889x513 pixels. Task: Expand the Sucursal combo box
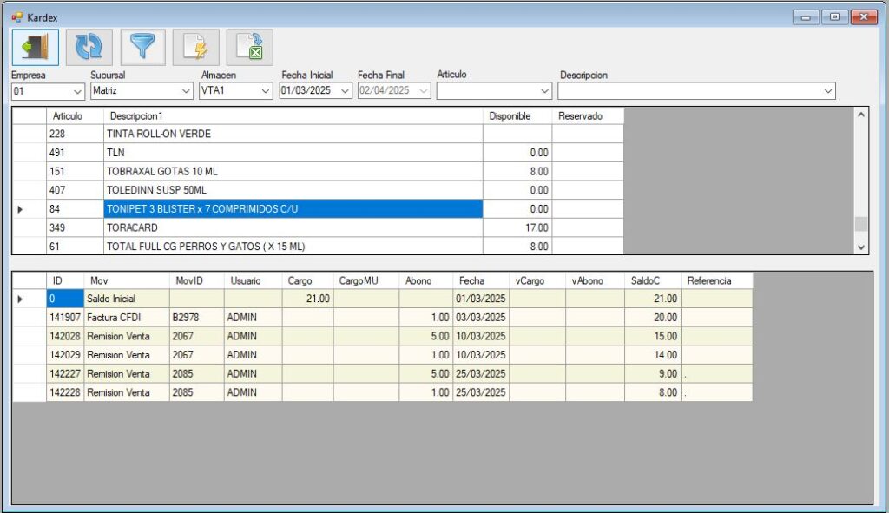tap(186, 91)
